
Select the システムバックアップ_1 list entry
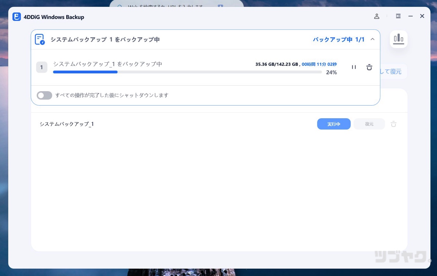[x=67, y=124]
